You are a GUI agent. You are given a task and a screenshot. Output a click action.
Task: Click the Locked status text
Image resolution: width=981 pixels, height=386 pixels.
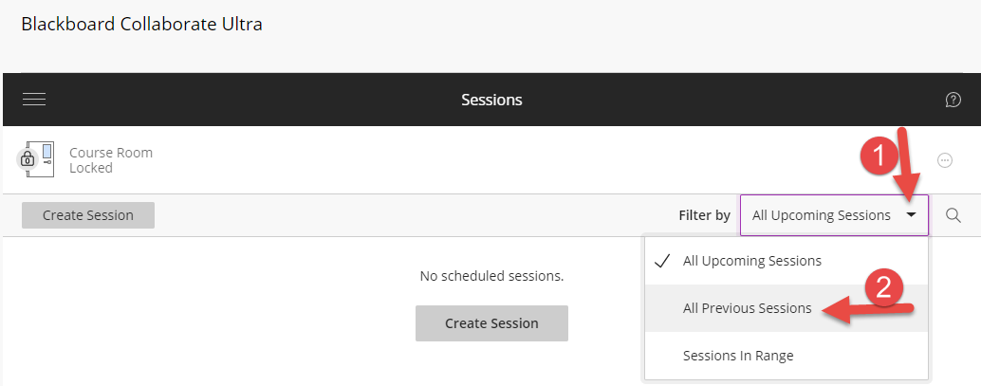point(90,168)
